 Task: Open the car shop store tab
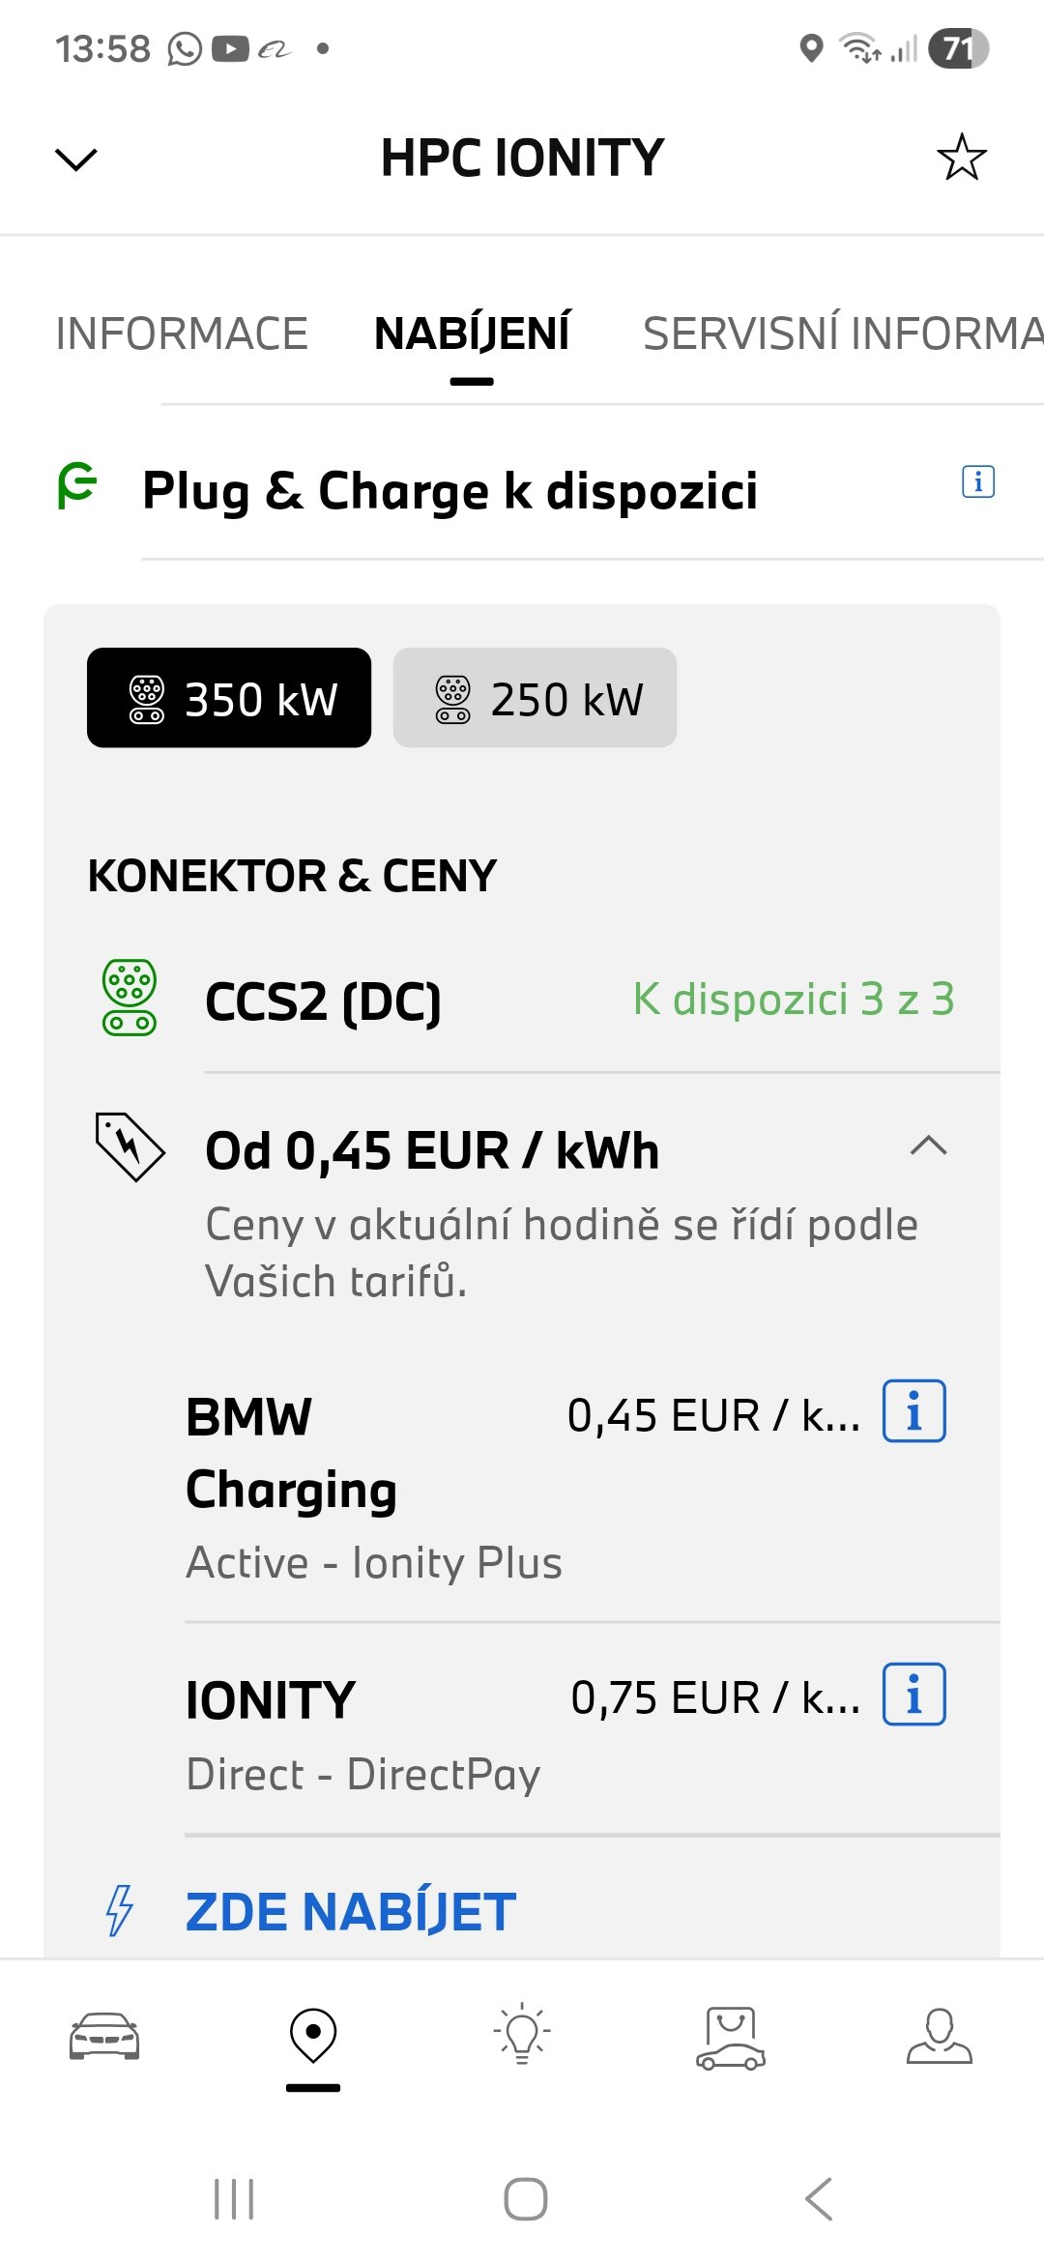(731, 2035)
